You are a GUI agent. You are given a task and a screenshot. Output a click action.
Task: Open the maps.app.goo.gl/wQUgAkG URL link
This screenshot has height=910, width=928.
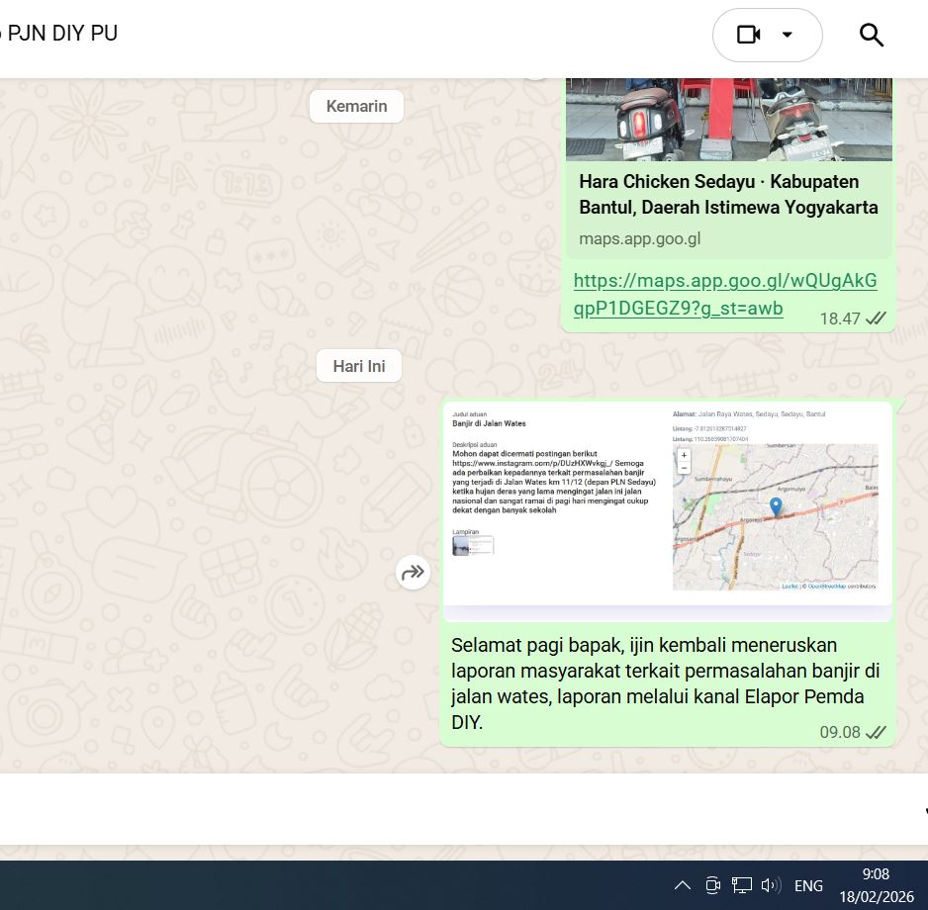coord(724,294)
